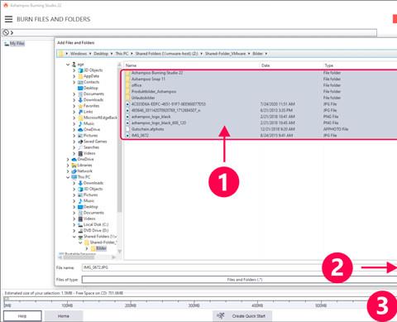397x322 pixels.
Task: Click the Urlaubsbilder folder icon
Action: coord(127,98)
